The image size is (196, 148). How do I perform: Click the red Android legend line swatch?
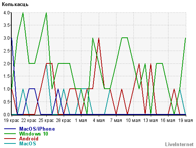(x=10, y=139)
